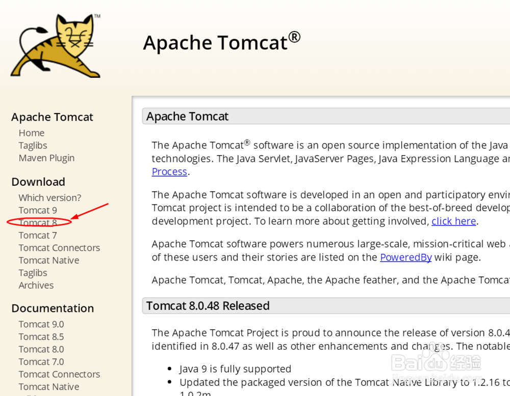Click the 'Apache Tomcat' sidebar heading
The image size is (510, 396).
pyautogui.click(x=53, y=117)
